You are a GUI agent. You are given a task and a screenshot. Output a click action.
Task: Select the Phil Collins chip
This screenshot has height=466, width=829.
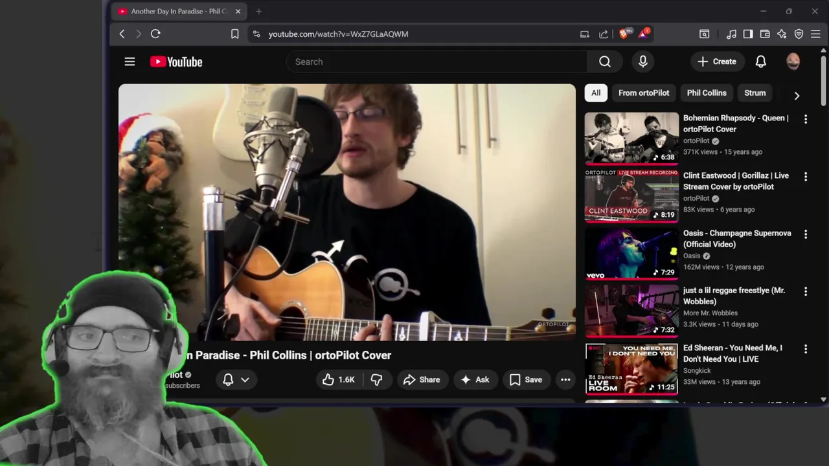pyautogui.click(x=707, y=93)
